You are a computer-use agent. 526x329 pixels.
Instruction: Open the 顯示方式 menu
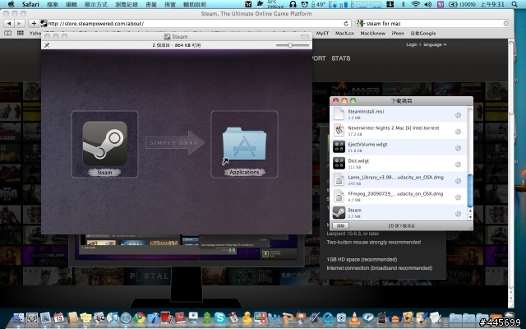click(96, 4)
